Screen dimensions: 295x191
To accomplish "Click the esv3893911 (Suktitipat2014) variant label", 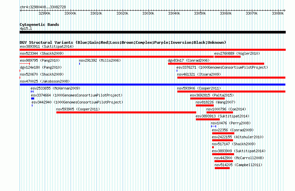I will [x=47, y=46].
